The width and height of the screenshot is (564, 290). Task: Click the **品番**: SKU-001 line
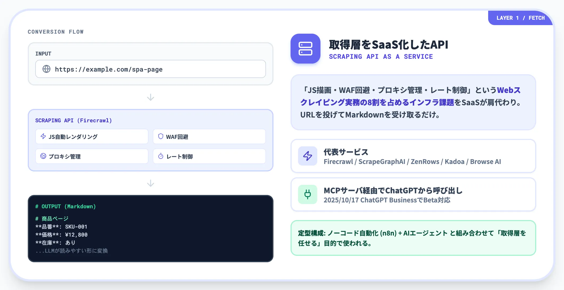click(61, 227)
